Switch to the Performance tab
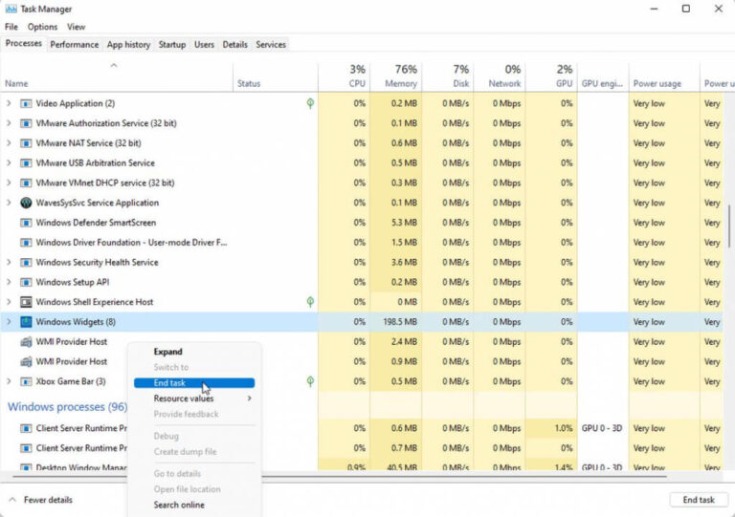The height and width of the screenshot is (517, 735). tap(74, 44)
